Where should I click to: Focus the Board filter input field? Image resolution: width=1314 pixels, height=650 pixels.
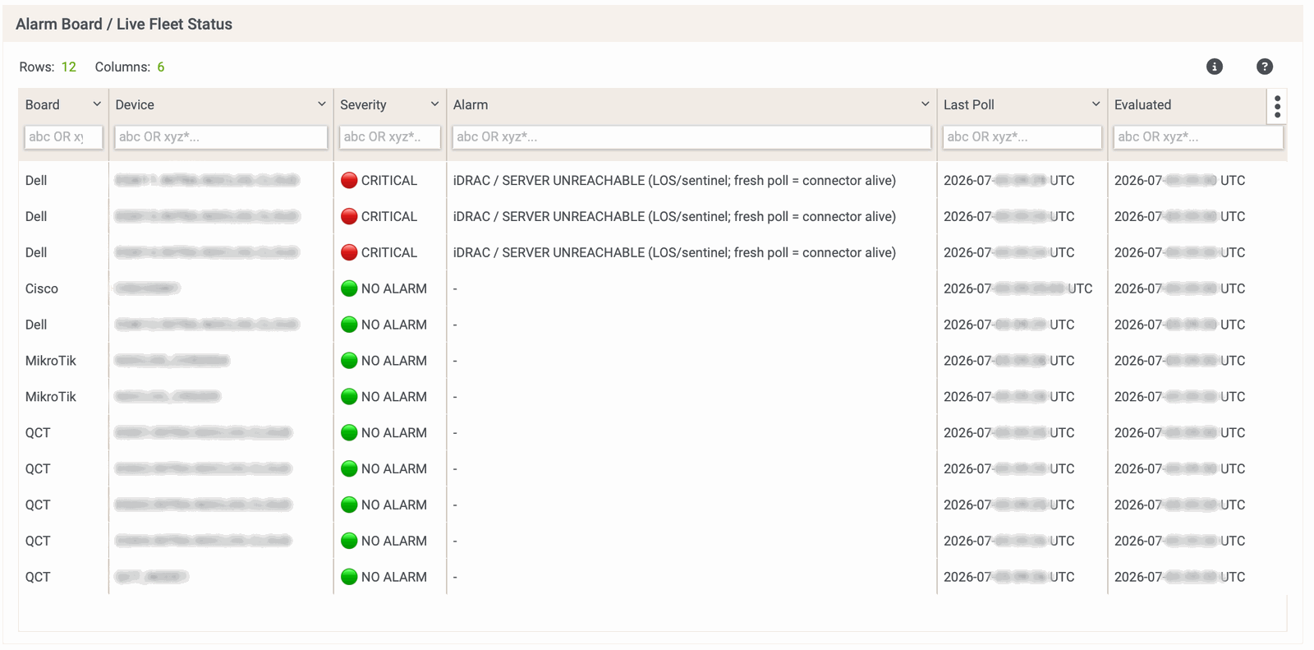(64, 137)
